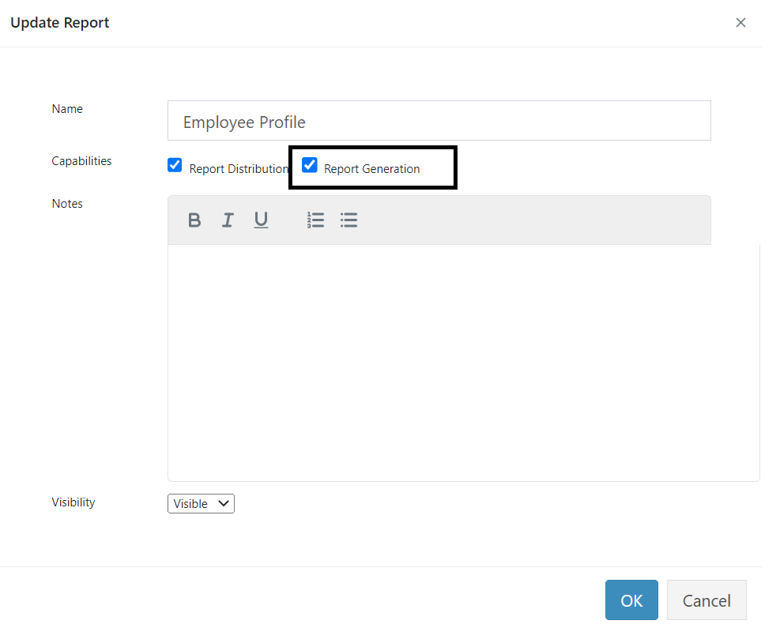Click the Visibility combo box arrow
This screenshot has width=772, height=628.
[x=224, y=503]
